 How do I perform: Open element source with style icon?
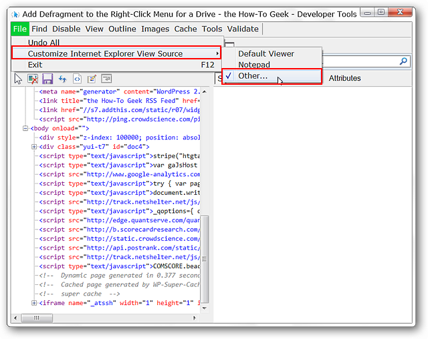click(x=78, y=79)
